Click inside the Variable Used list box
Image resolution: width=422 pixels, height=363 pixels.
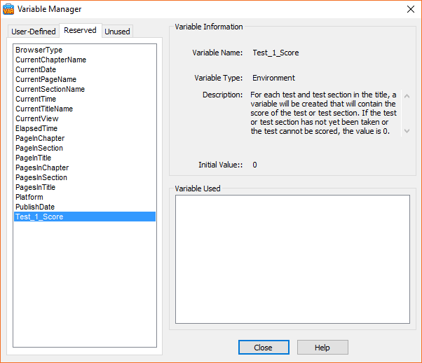click(x=292, y=259)
